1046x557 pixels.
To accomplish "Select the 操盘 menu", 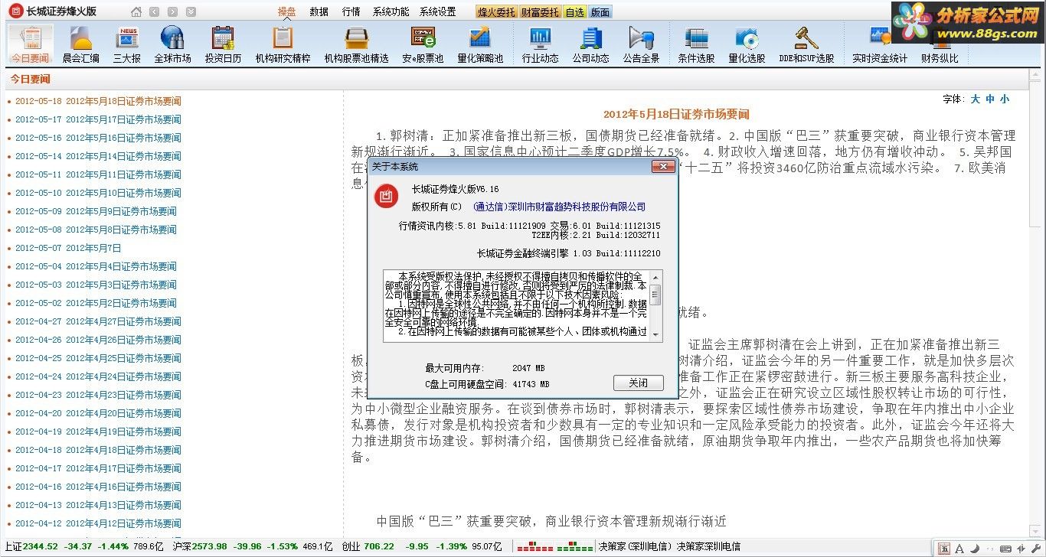I will (x=287, y=11).
